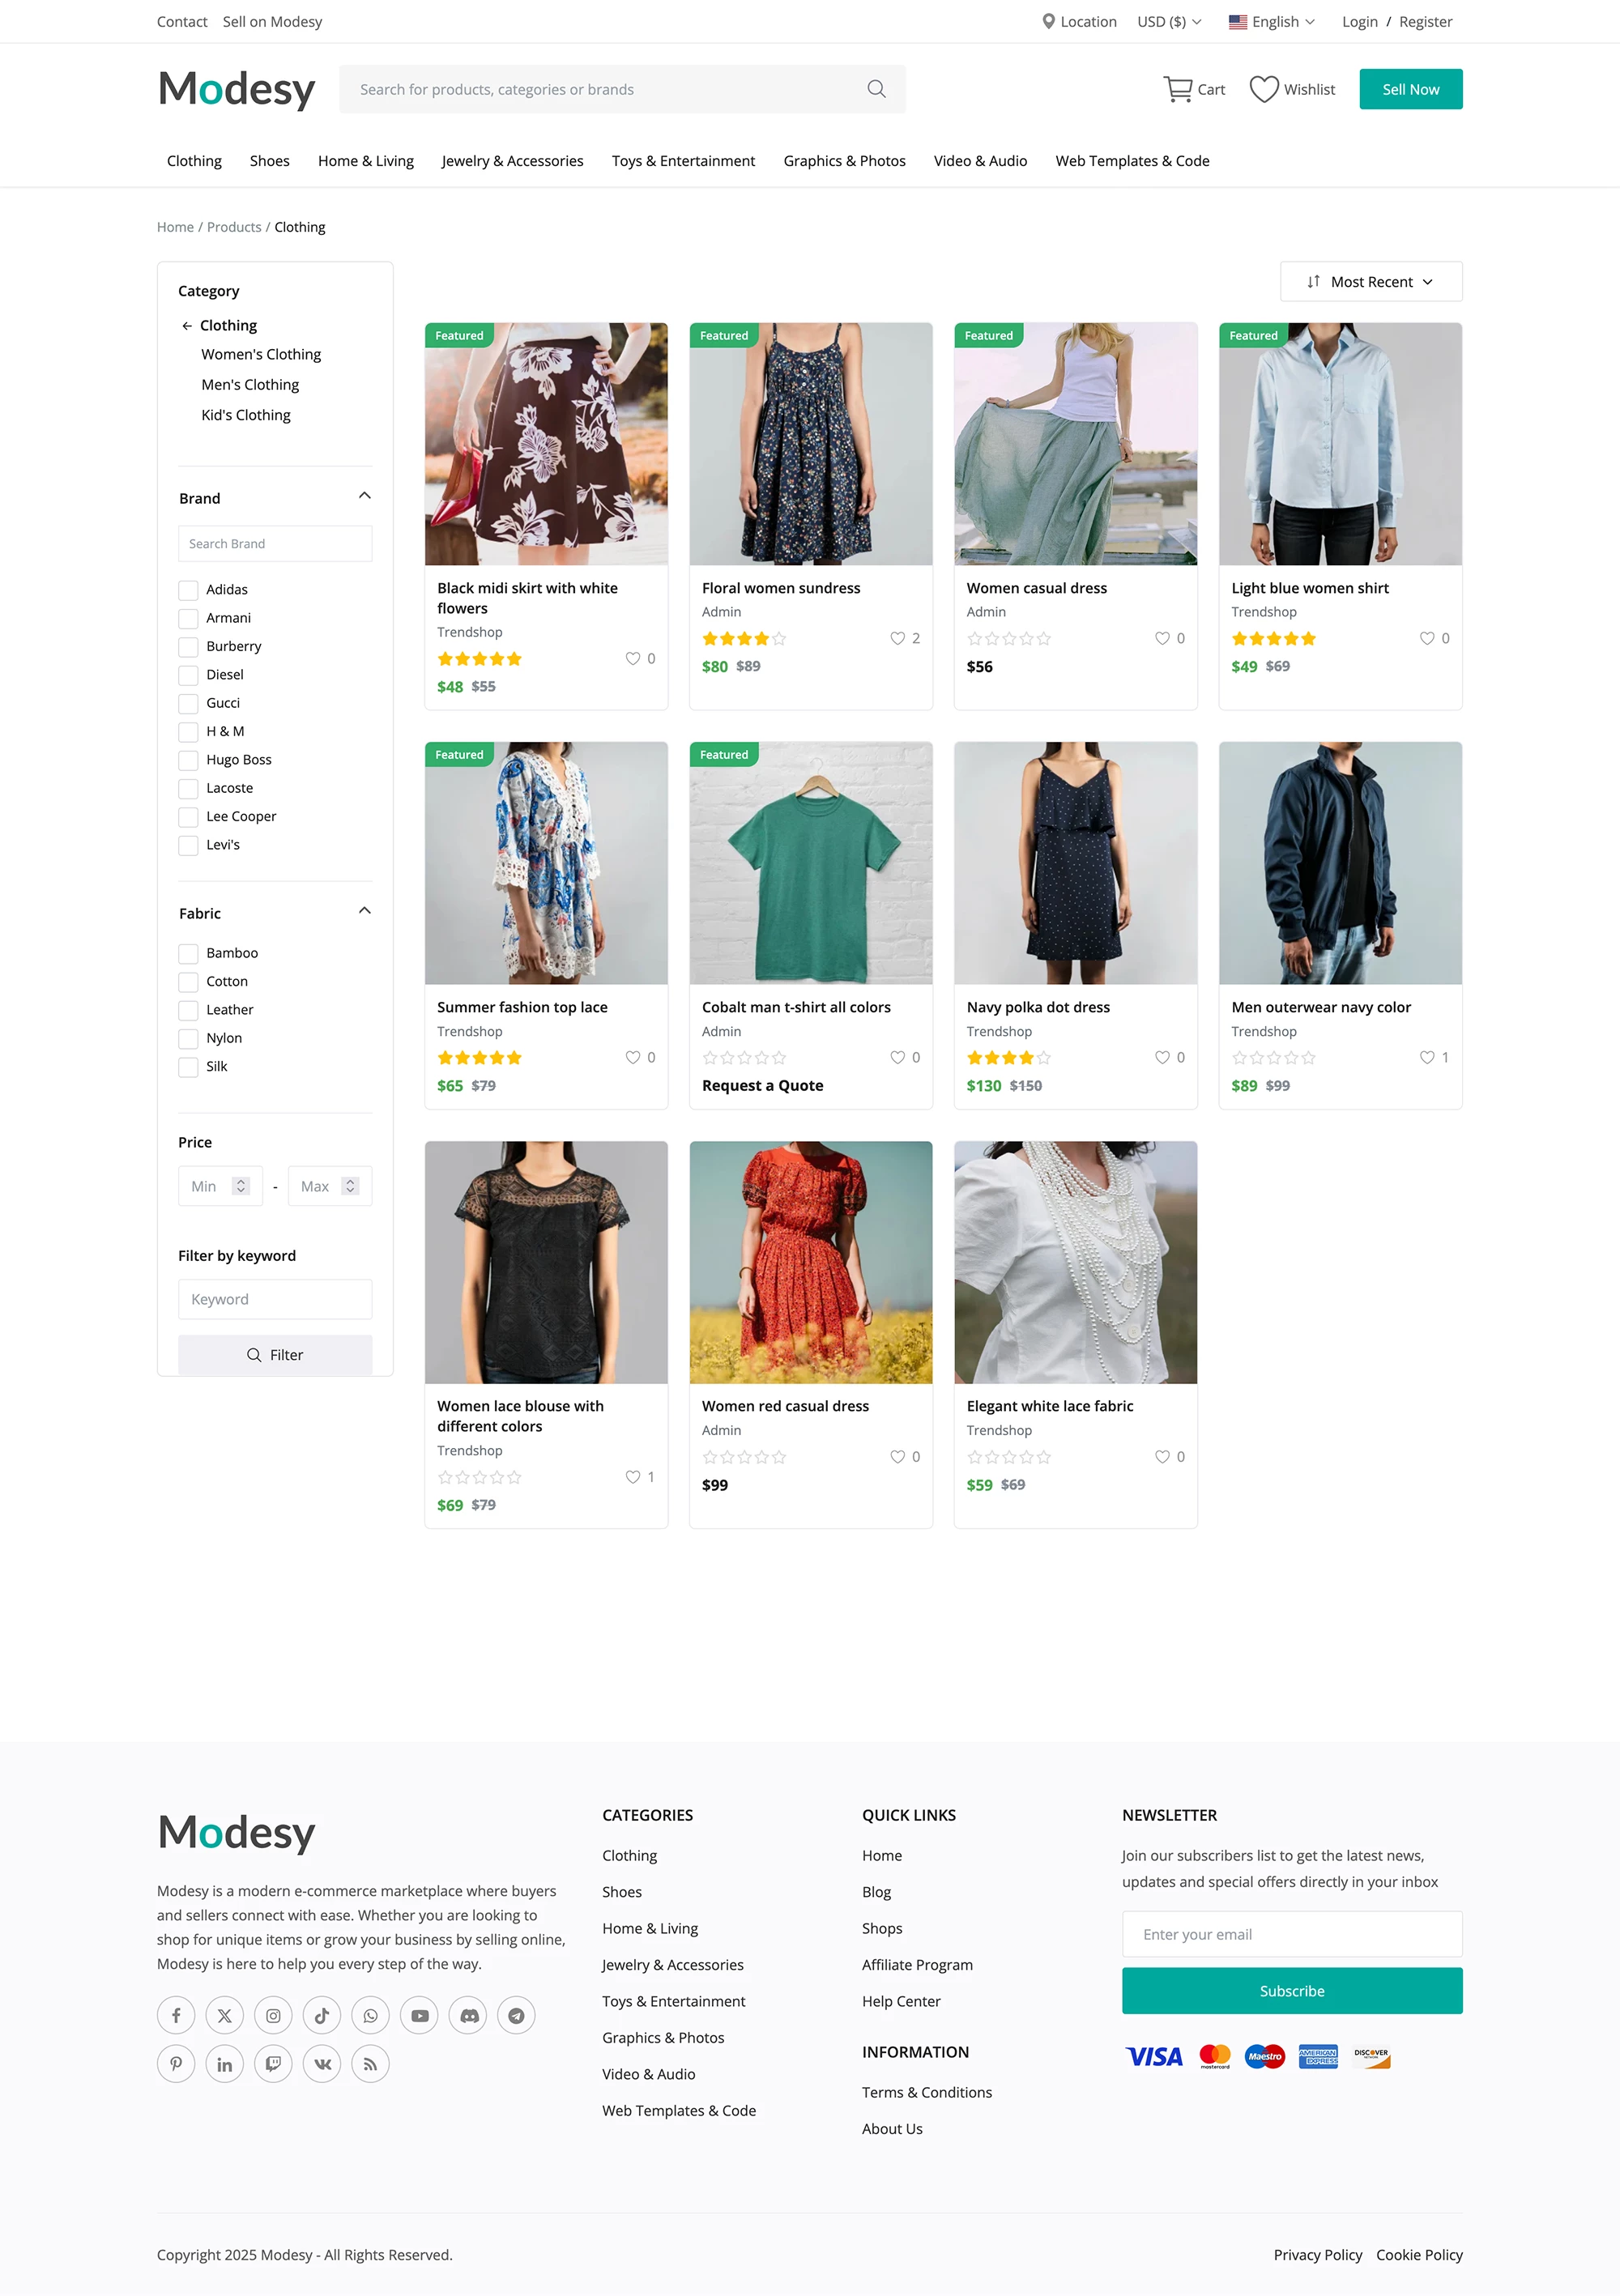The height and width of the screenshot is (2296, 1620).
Task: Click the Pinterest icon in footer
Action: tap(176, 2063)
